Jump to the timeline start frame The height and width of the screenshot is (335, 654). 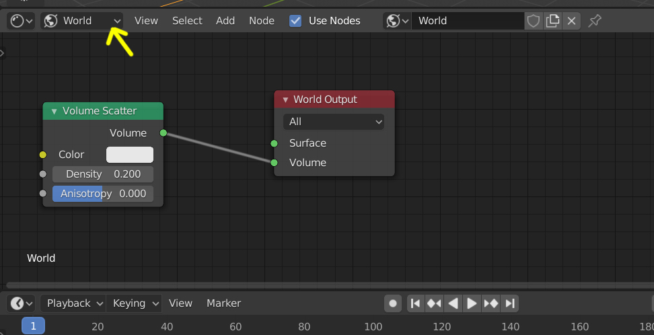[x=416, y=303]
